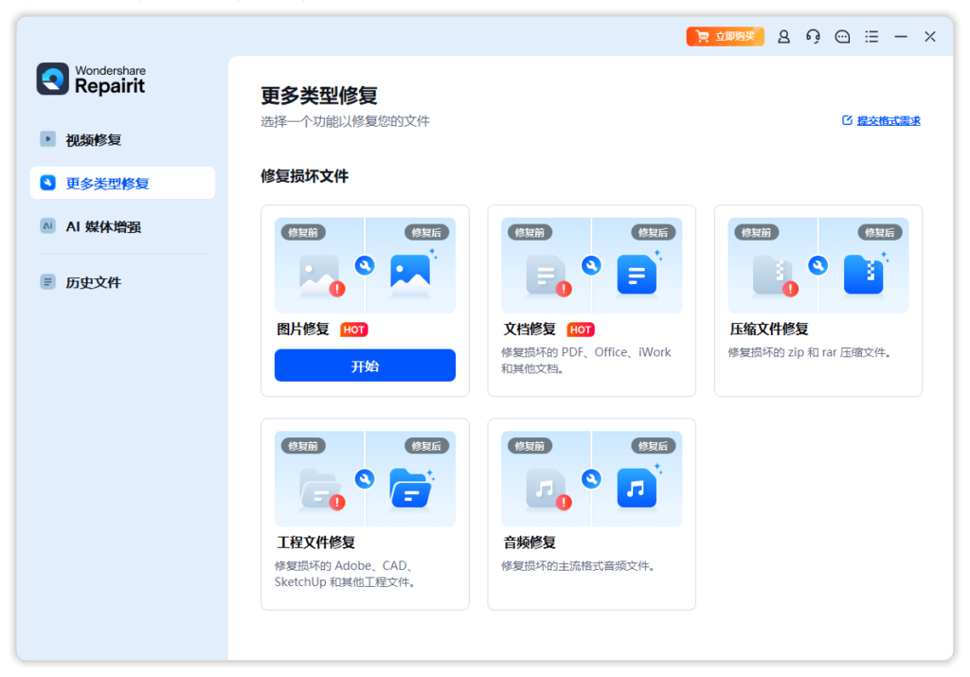This screenshot has width=970, height=677.
Task: Click the repaired zip icon in 压缩文件修复
Action: 864,273
